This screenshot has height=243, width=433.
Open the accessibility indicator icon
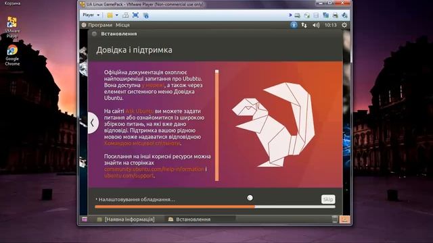point(294,25)
